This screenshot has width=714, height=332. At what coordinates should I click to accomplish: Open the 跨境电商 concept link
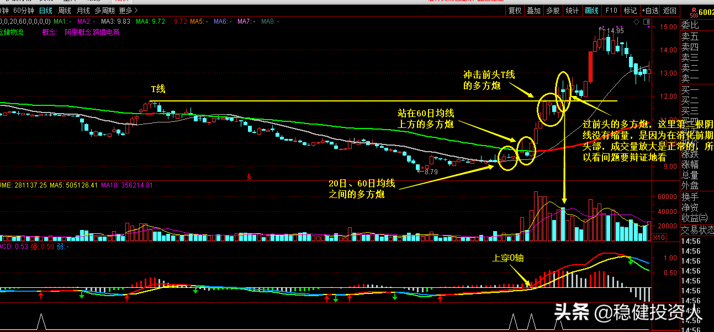click(105, 32)
